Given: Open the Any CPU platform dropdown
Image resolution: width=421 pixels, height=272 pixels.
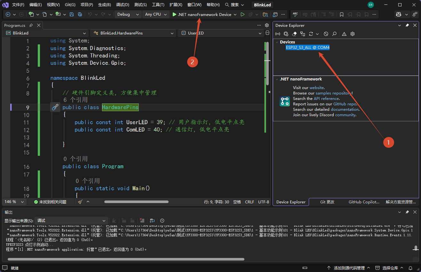Looking at the screenshot, I should click(x=156, y=14).
